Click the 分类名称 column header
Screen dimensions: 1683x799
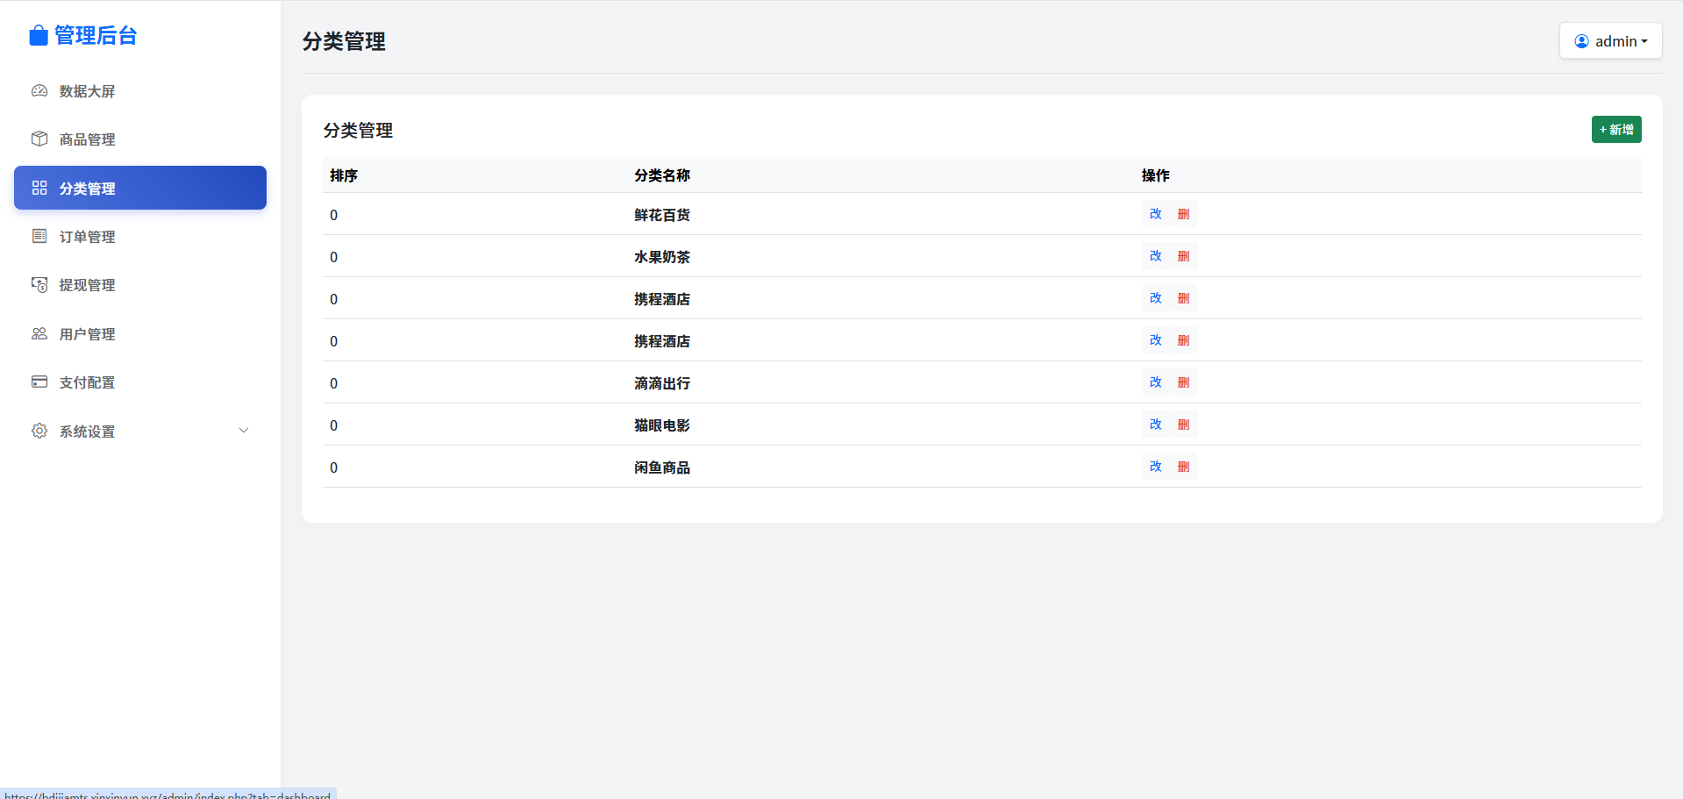tap(662, 175)
